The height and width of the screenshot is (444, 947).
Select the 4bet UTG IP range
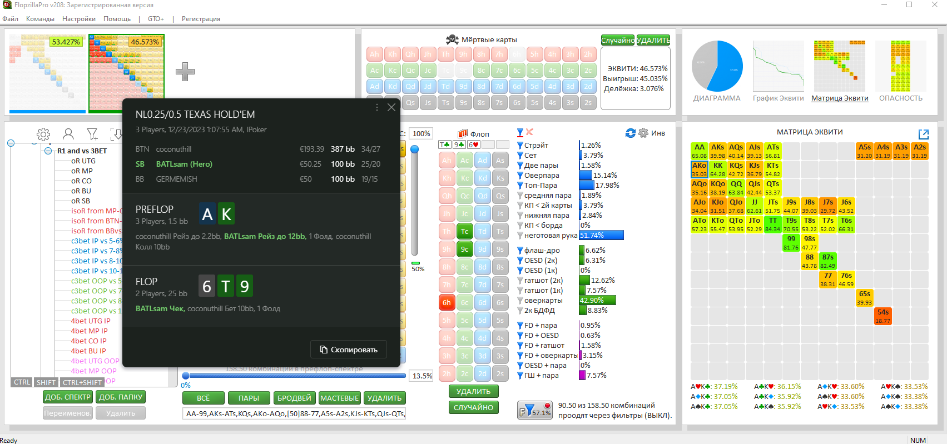point(91,321)
